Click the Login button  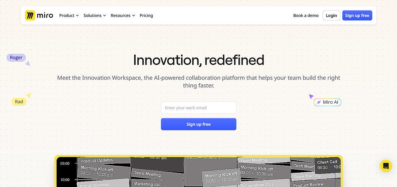click(331, 15)
